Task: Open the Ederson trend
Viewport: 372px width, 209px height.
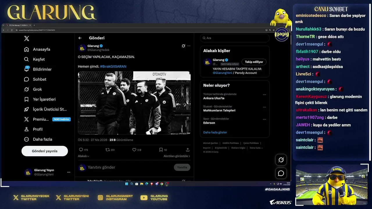Action: 209,123
